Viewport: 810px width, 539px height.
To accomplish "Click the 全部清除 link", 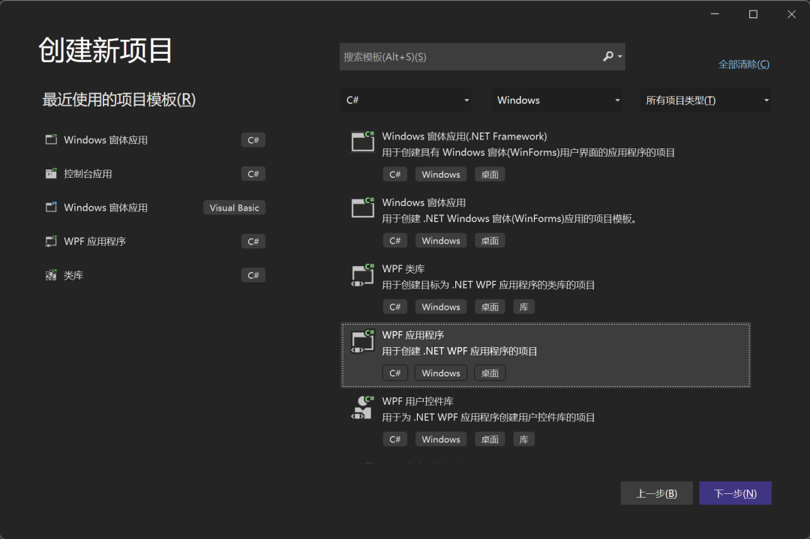I will pyautogui.click(x=743, y=64).
